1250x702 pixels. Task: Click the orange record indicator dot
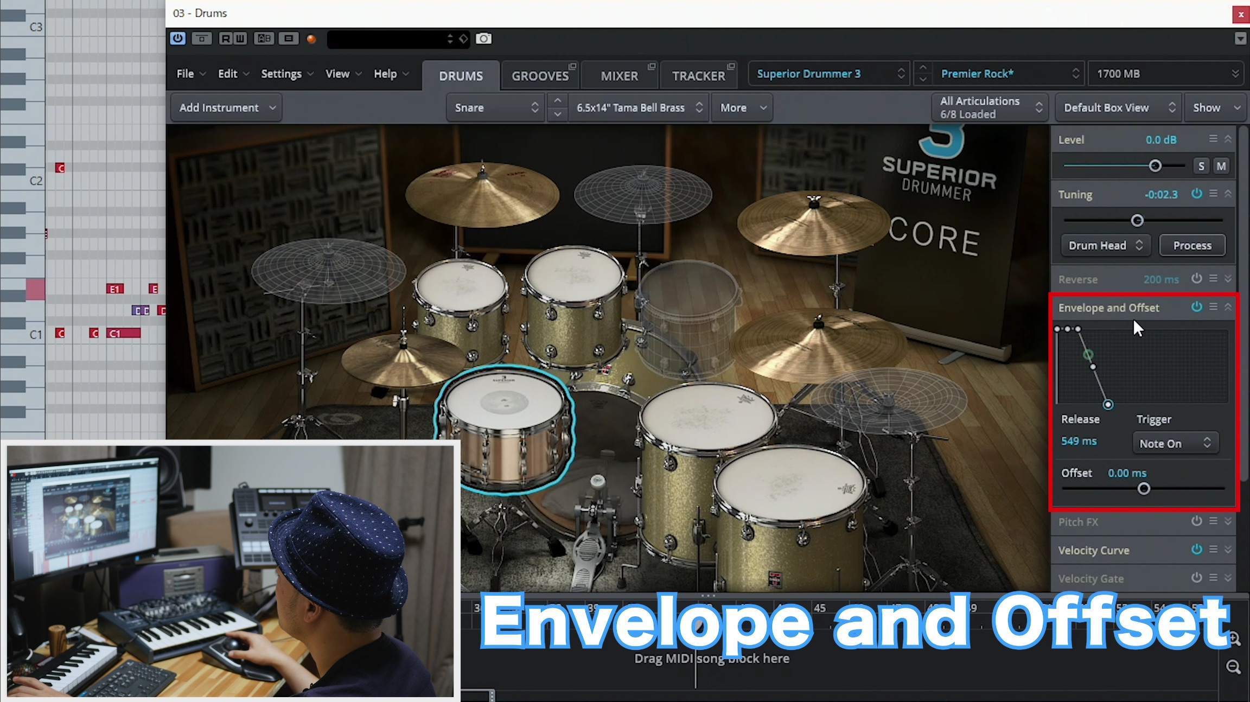click(311, 39)
